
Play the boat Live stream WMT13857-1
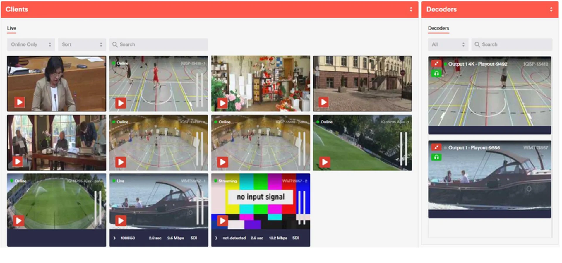click(x=121, y=220)
